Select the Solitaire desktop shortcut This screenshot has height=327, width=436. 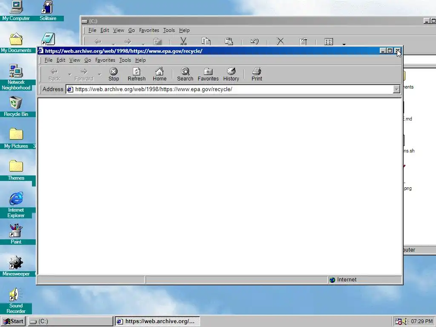48,11
